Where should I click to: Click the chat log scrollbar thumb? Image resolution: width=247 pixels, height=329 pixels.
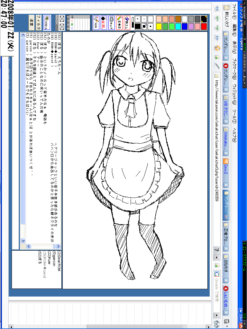[23, 131]
